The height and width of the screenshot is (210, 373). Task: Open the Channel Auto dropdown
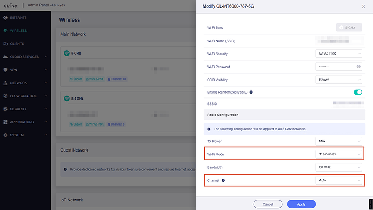(x=339, y=180)
